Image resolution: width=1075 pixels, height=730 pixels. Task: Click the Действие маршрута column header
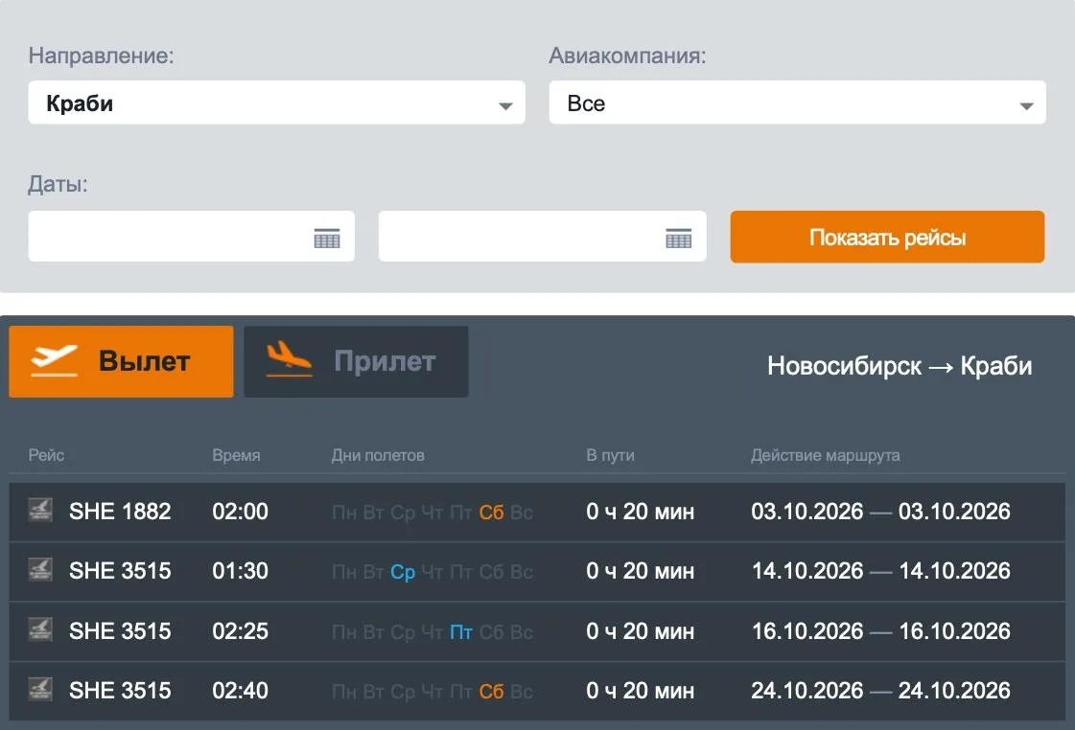pos(826,455)
